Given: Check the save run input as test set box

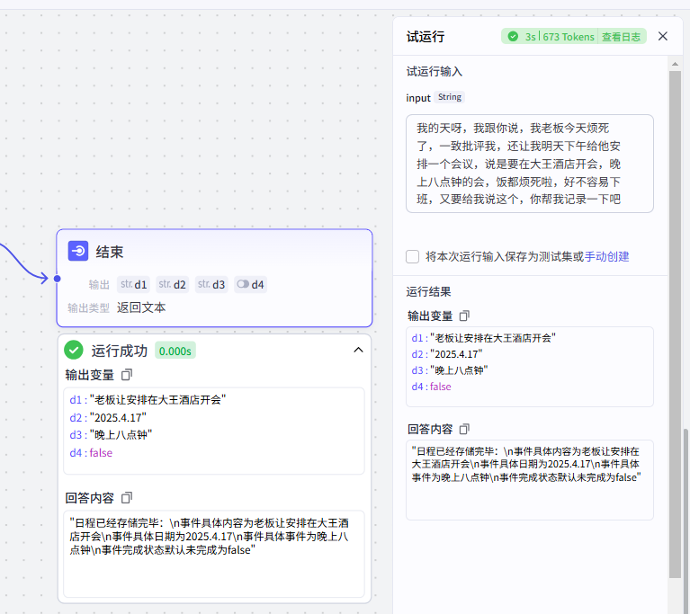Looking at the screenshot, I should [413, 256].
